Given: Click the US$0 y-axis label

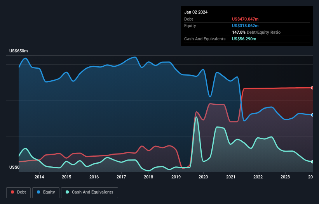Looking at the screenshot, I should click(x=14, y=167).
